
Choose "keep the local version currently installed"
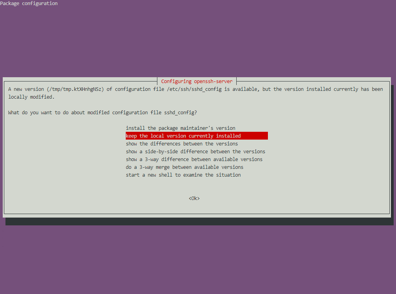click(197, 136)
